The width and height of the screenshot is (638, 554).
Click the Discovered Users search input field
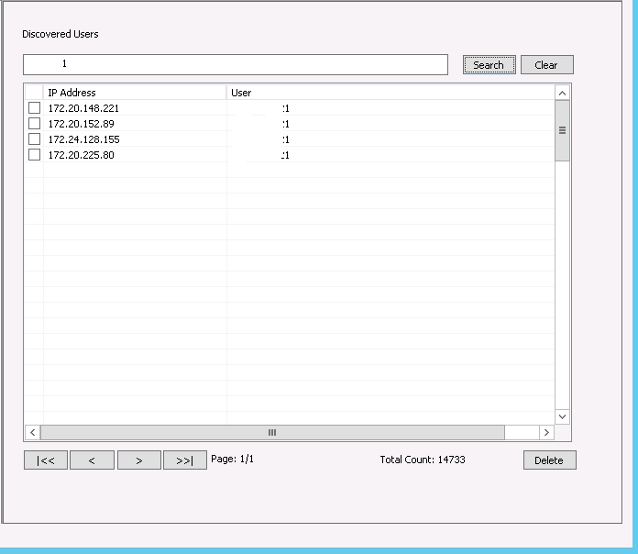(236, 65)
